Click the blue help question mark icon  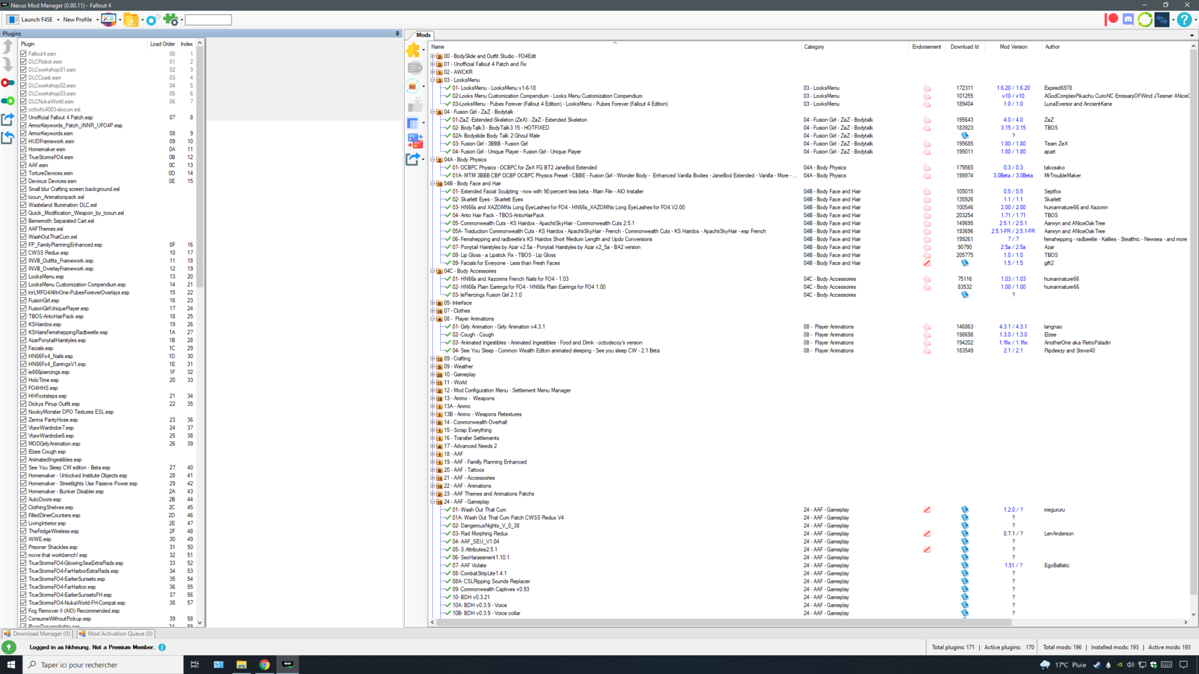click(1184, 19)
